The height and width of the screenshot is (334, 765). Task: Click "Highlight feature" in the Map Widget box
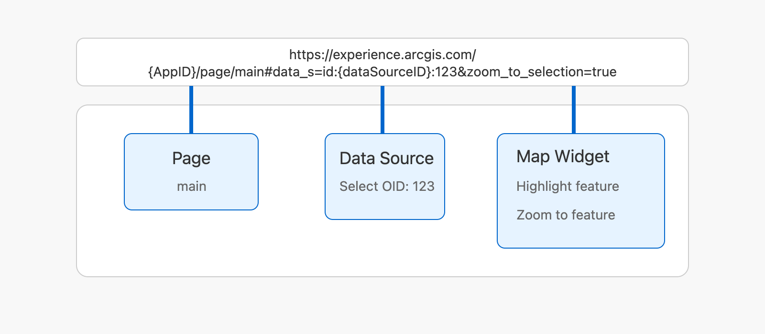tap(568, 186)
